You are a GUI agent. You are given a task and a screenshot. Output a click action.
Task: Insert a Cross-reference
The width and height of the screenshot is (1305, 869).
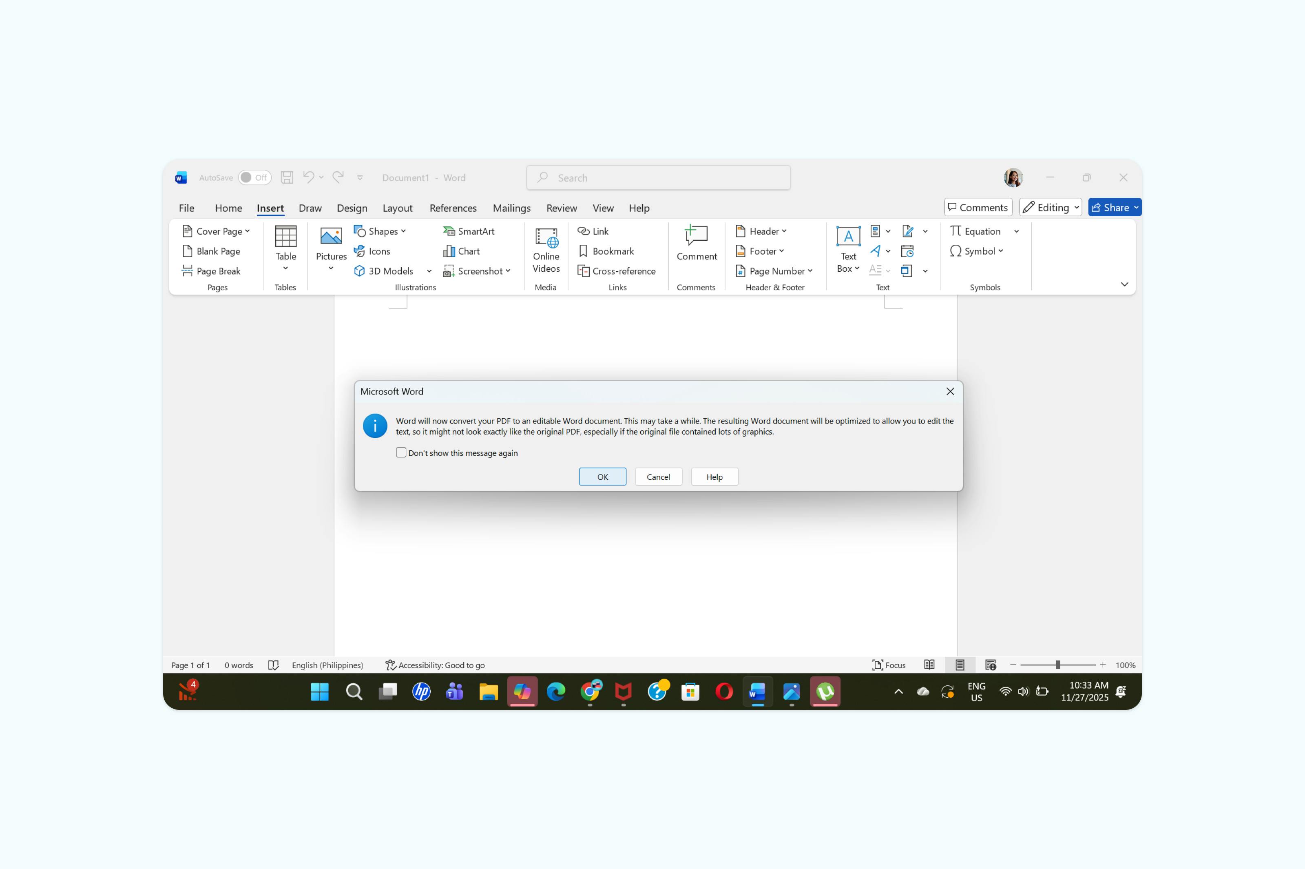617,271
